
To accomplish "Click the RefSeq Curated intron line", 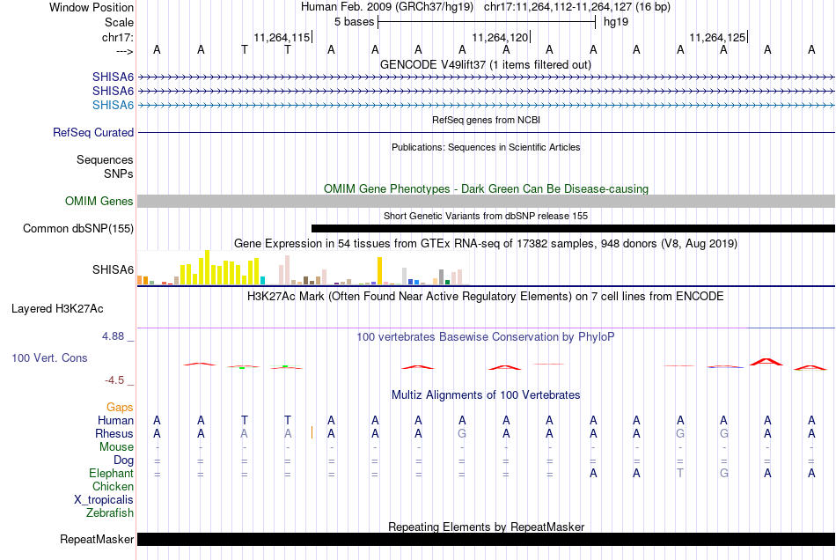I will [487, 132].
